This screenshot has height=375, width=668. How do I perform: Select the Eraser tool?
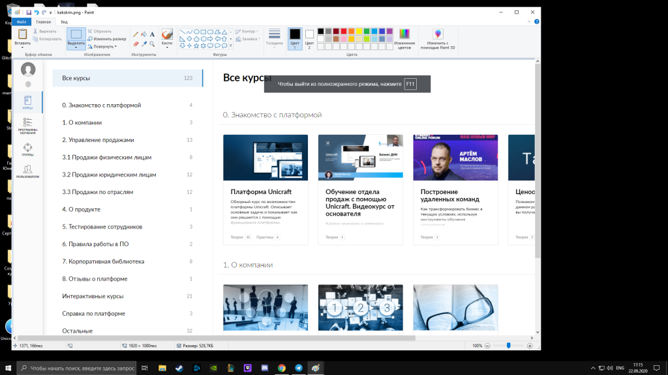pyautogui.click(x=136, y=44)
